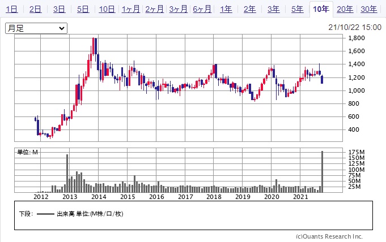Select the 2ヶ月 range link
Screen dimensions: 386x242
pos(154,10)
